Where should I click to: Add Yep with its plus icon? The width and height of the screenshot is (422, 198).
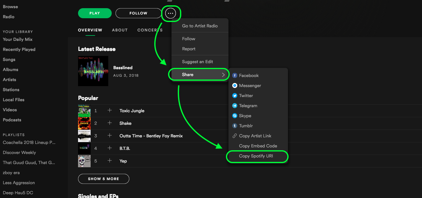coord(110,161)
